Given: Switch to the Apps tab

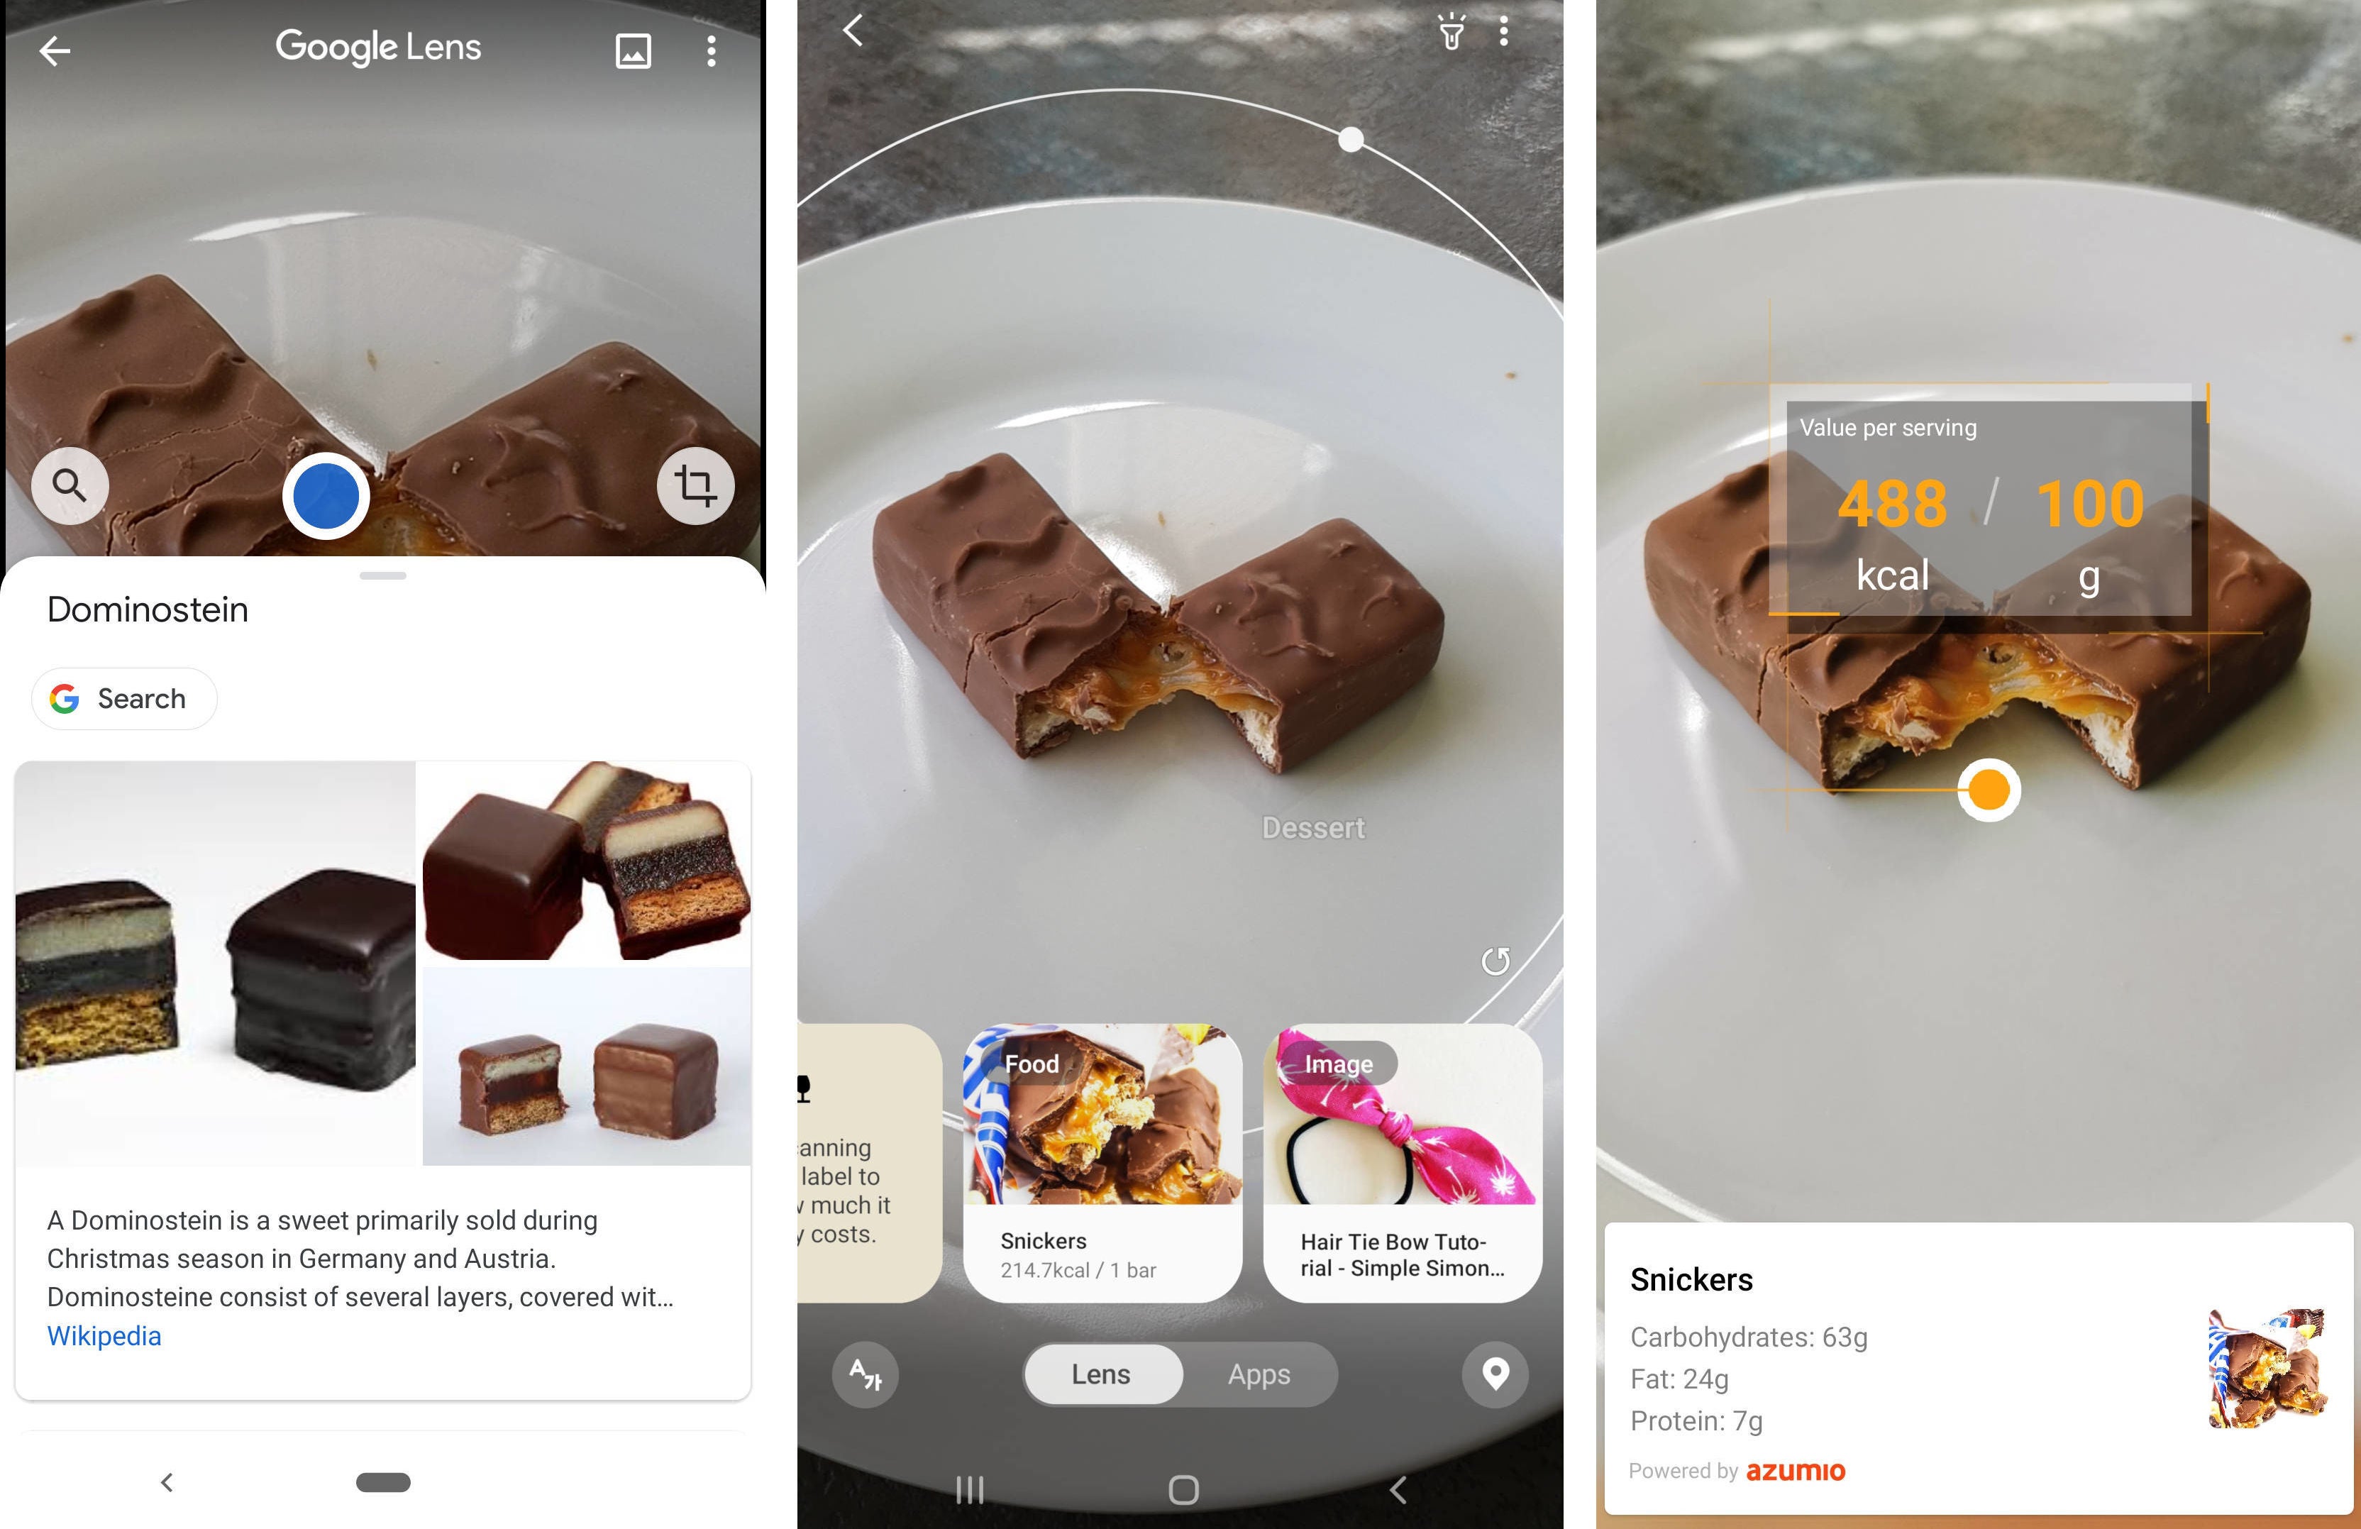Looking at the screenshot, I should click(x=1253, y=1372).
